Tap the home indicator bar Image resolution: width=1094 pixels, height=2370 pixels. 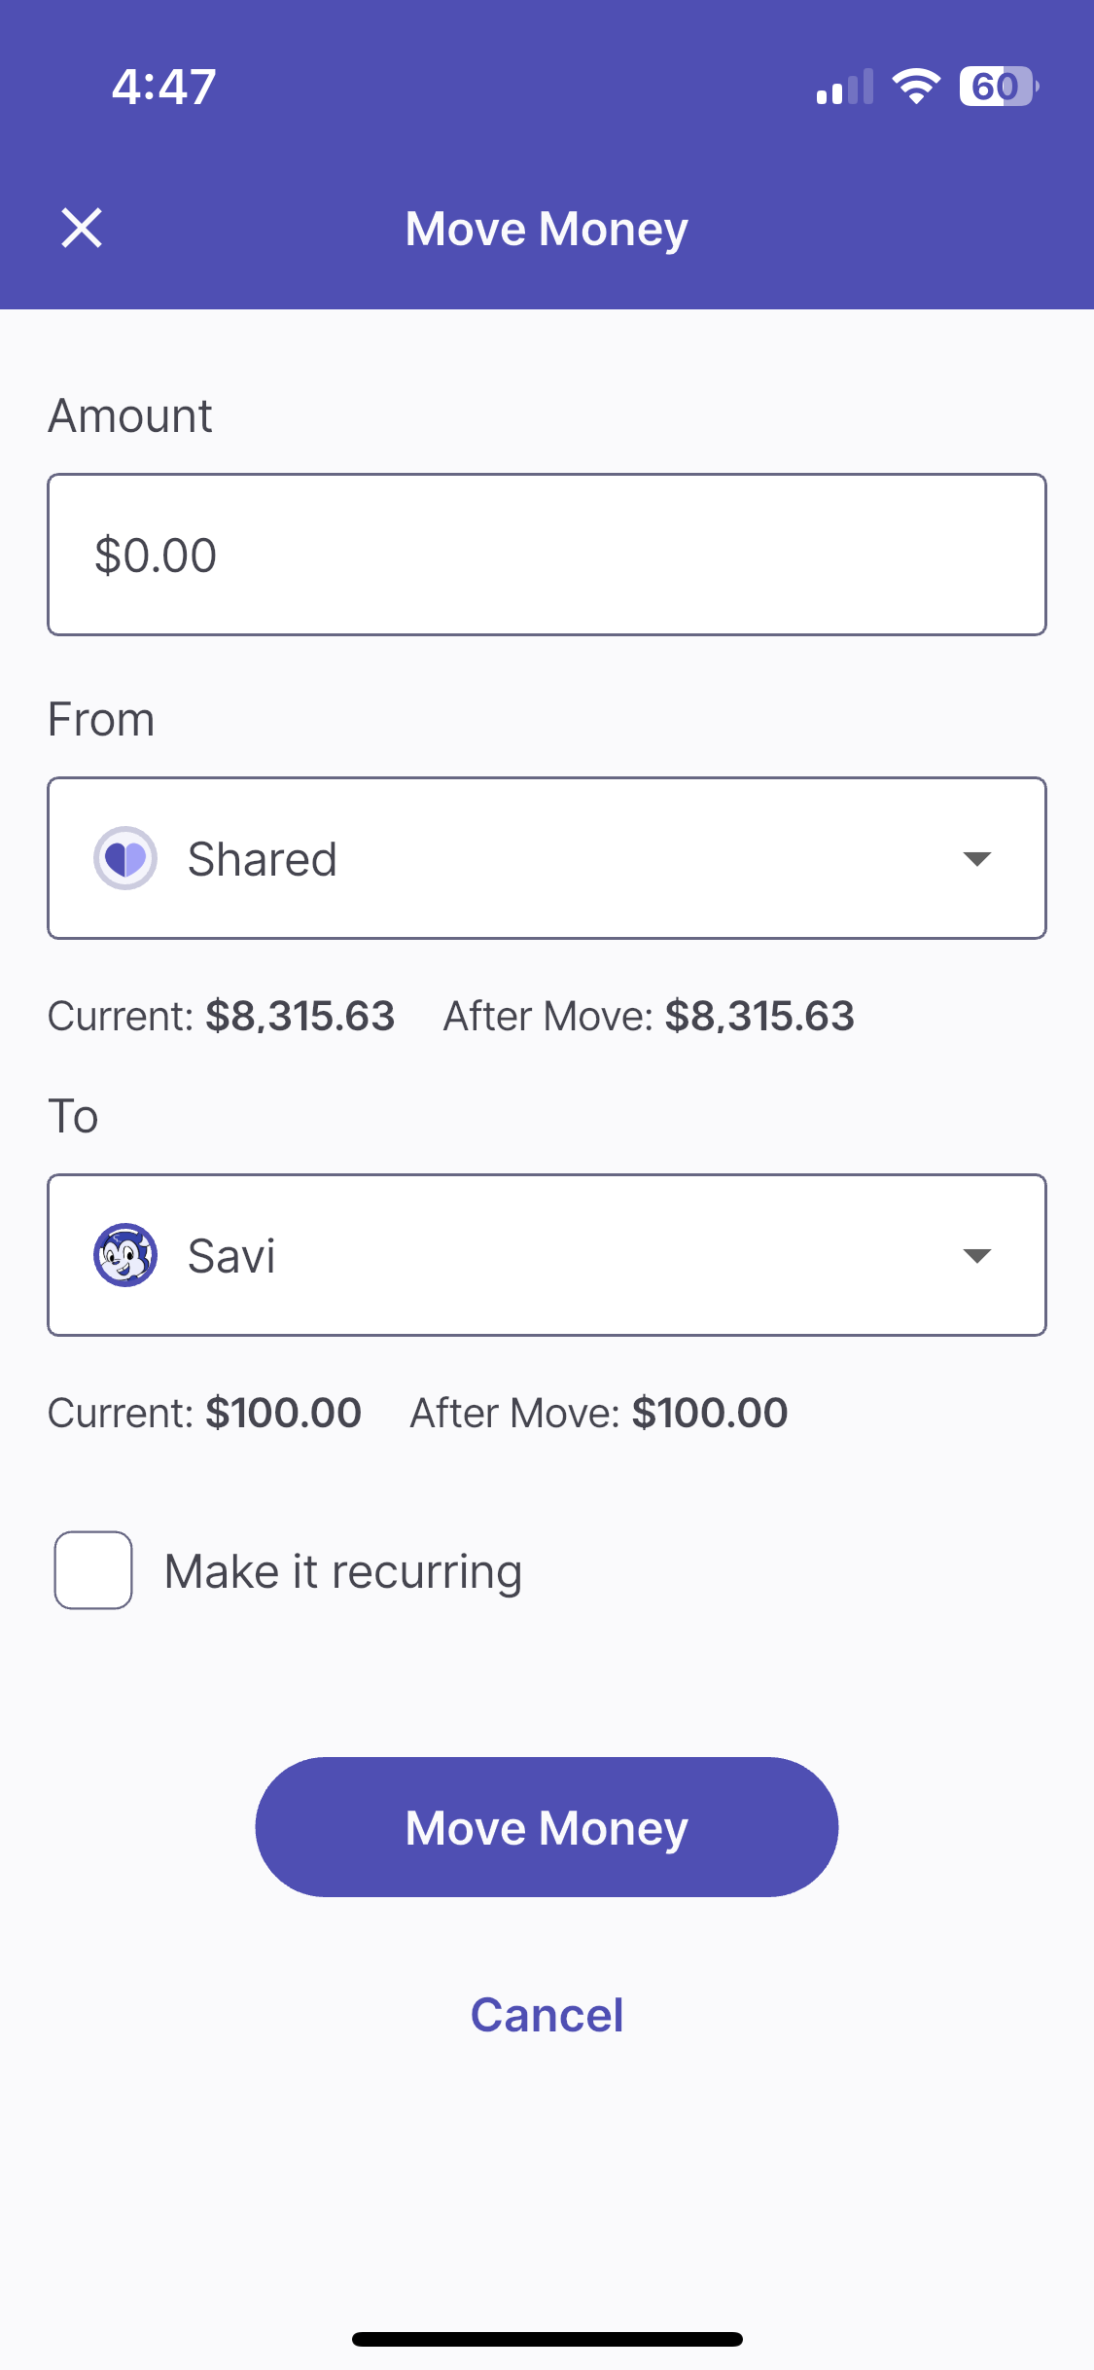coord(547,2339)
